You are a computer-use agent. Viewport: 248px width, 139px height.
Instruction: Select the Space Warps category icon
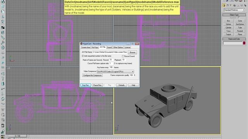tap(241, 5)
